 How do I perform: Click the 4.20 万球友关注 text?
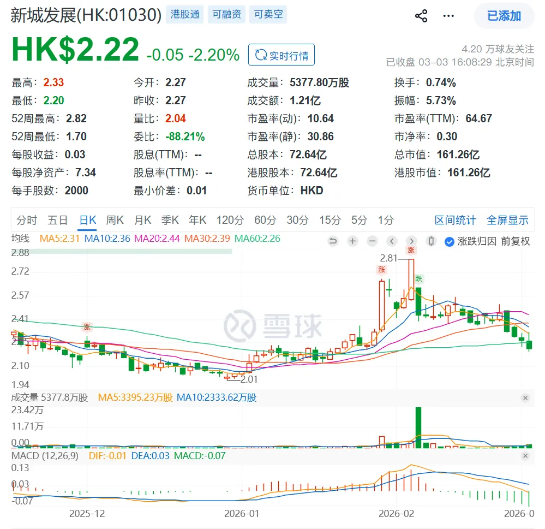[x=498, y=49]
